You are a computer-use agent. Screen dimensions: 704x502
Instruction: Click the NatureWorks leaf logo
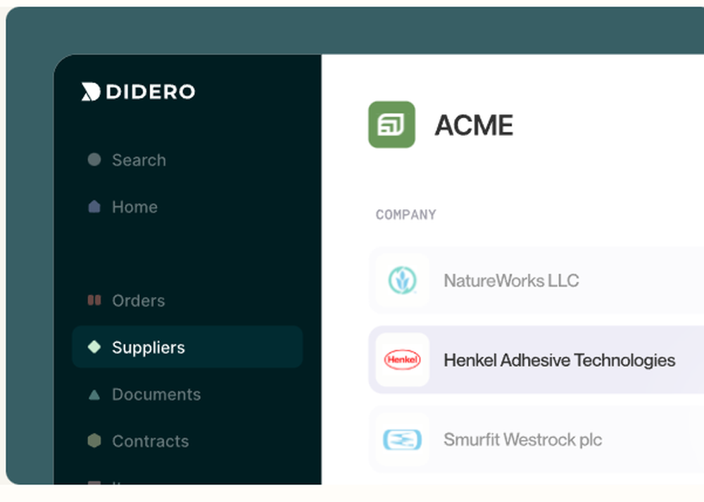tap(402, 280)
